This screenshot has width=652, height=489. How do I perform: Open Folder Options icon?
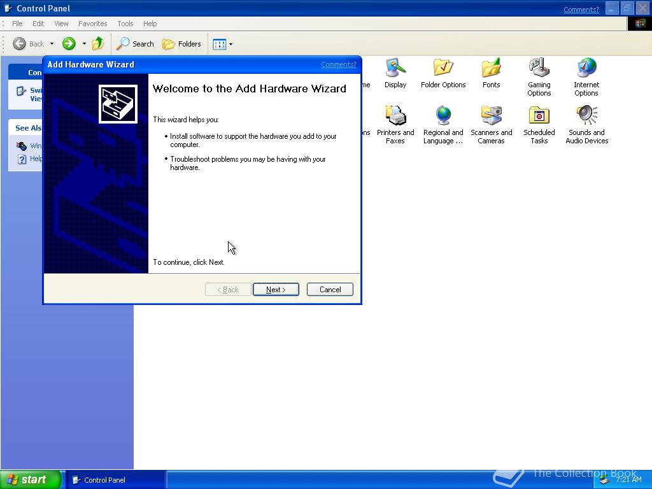coord(443,67)
